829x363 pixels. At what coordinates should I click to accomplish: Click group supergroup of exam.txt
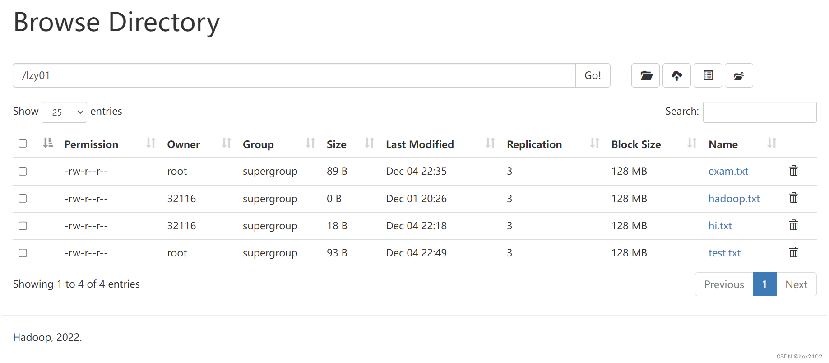point(270,172)
